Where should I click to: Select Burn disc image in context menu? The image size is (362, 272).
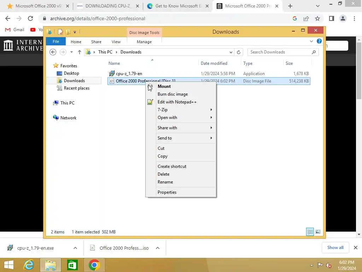coord(173,94)
